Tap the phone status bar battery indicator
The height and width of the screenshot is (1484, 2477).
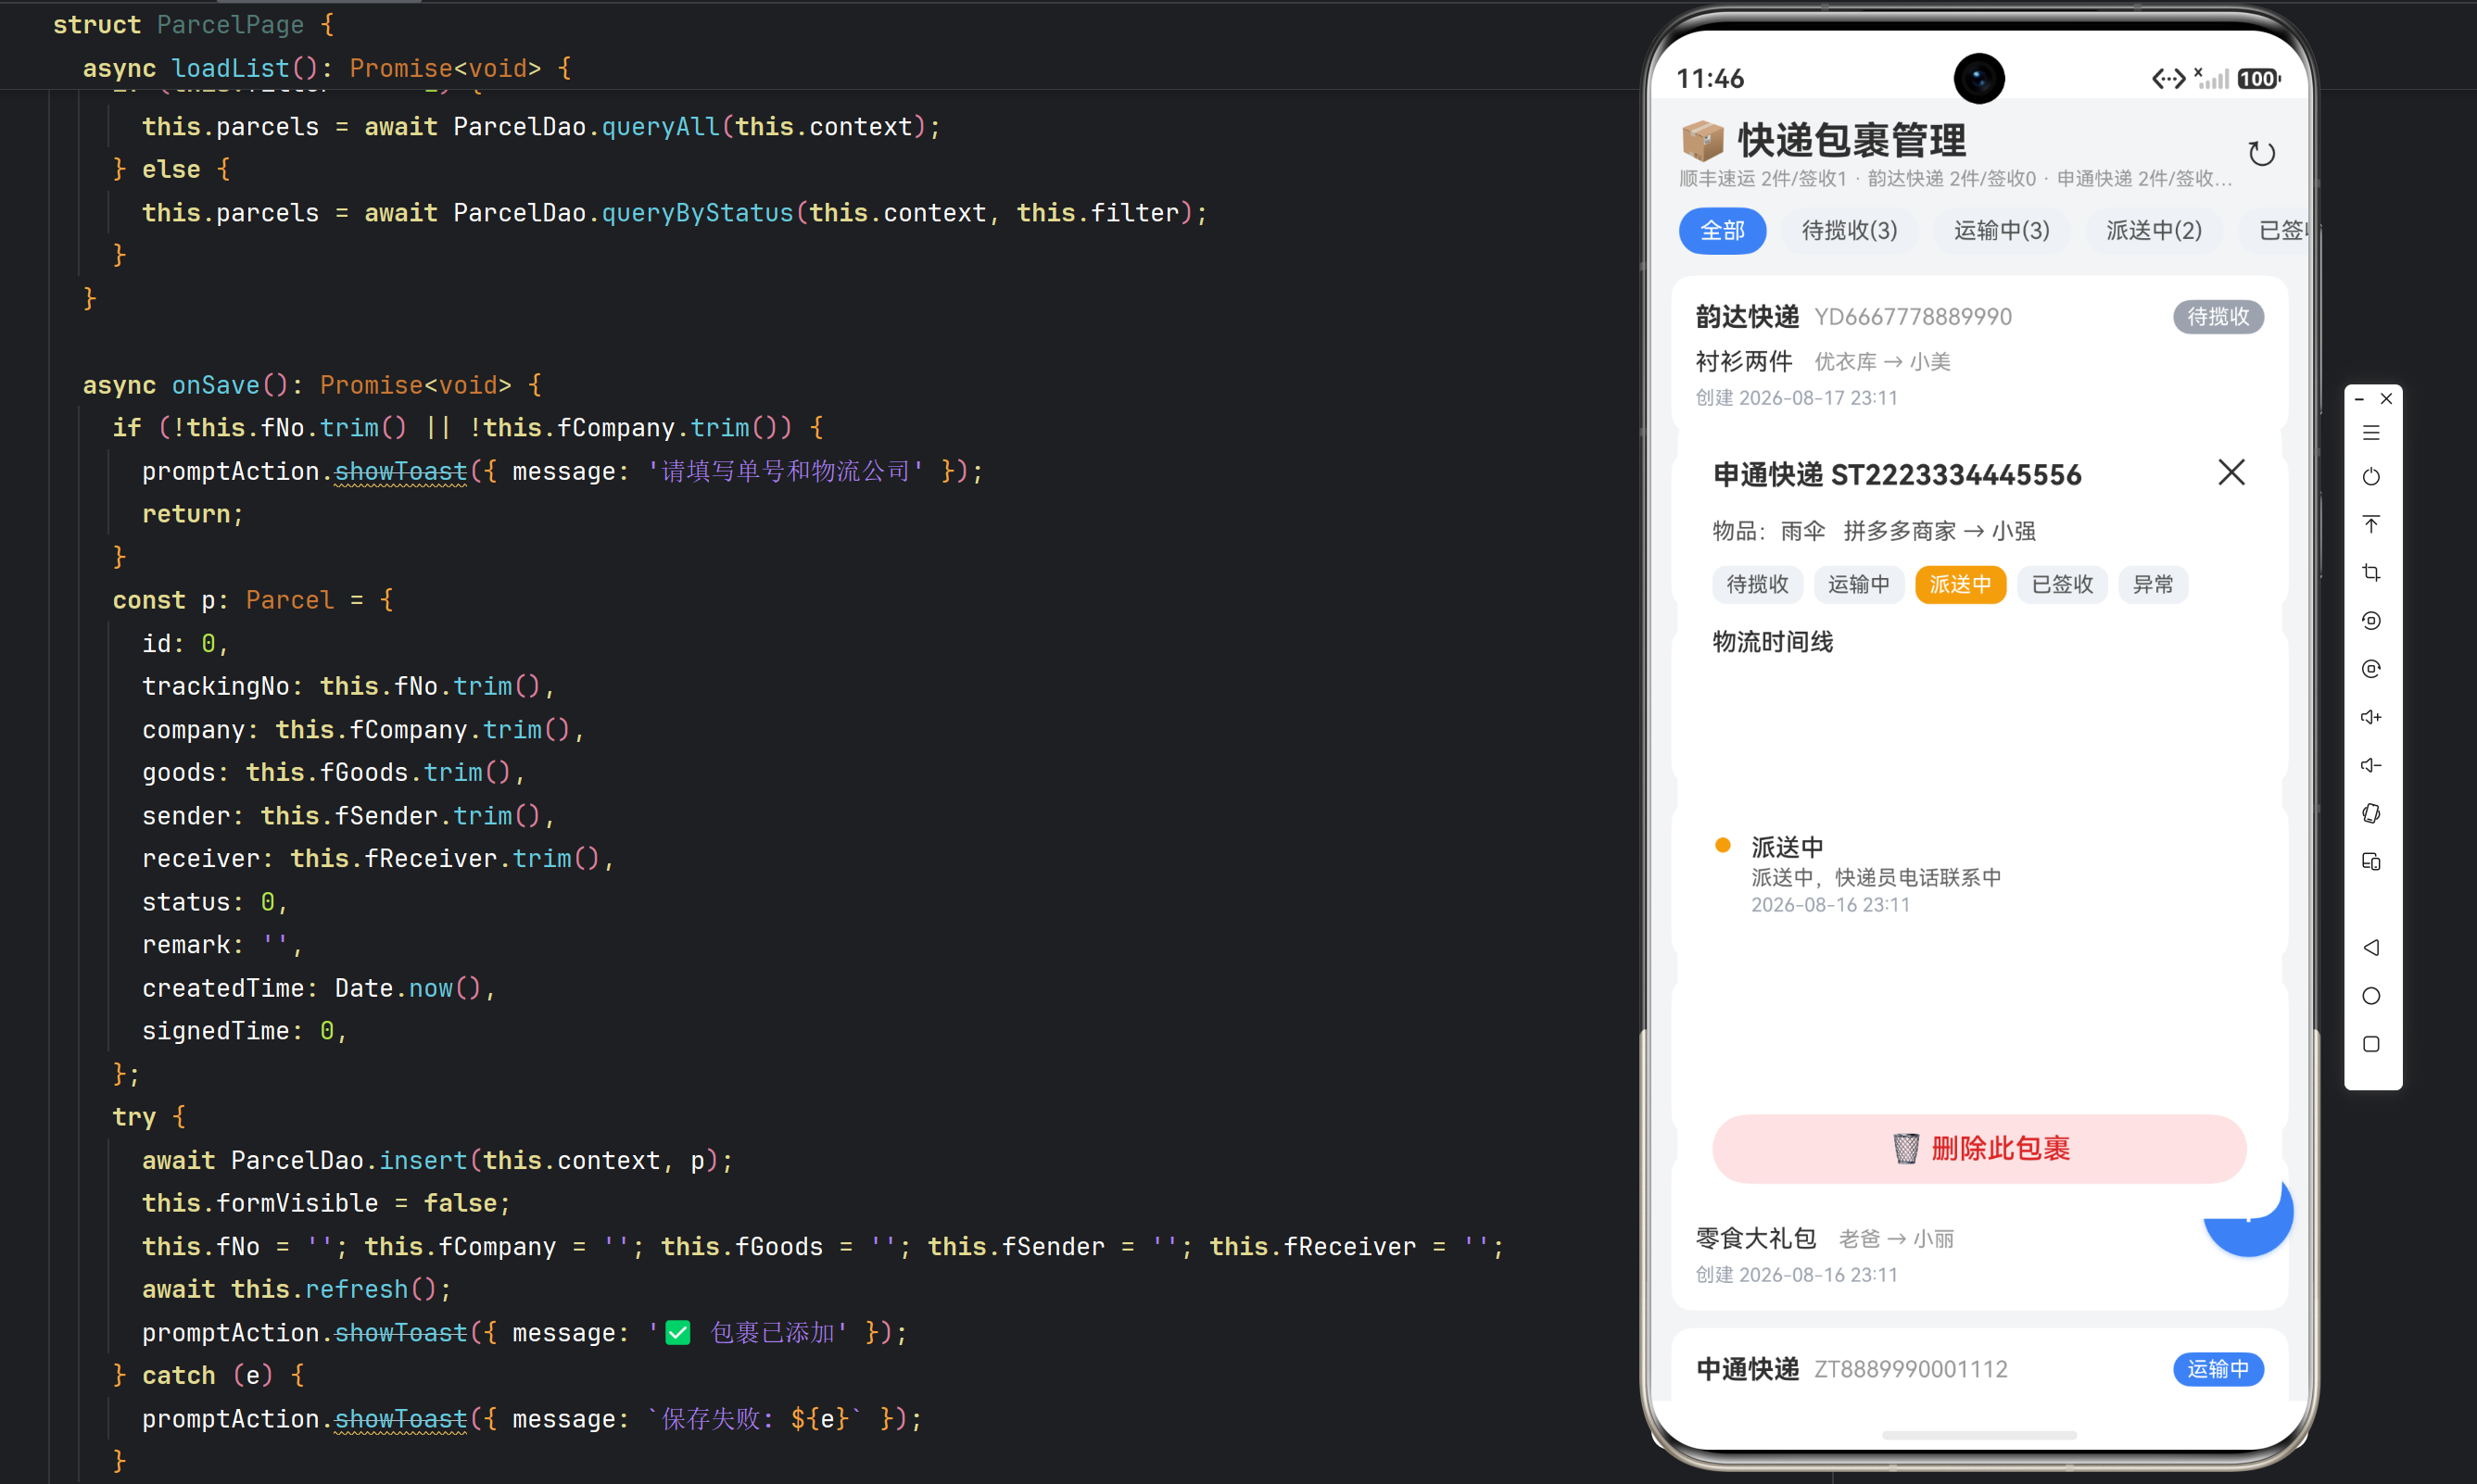pos(2258,78)
